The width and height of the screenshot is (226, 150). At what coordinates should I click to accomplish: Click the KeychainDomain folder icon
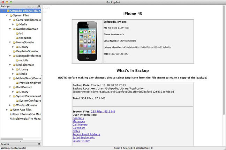point(14,51)
